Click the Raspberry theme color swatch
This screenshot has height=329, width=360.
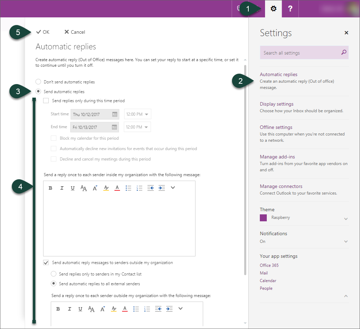click(x=263, y=218)
